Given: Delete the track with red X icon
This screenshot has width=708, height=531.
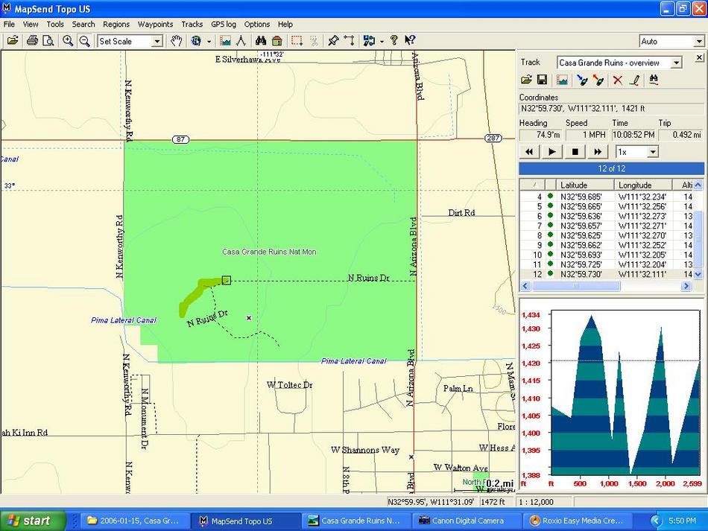Looking at the screenshot, I should [x=617, y=80].
